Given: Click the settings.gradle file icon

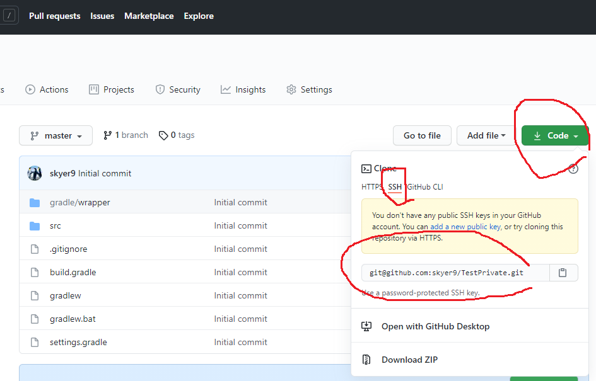Looking at the screenshot, I should pos(35,343).
